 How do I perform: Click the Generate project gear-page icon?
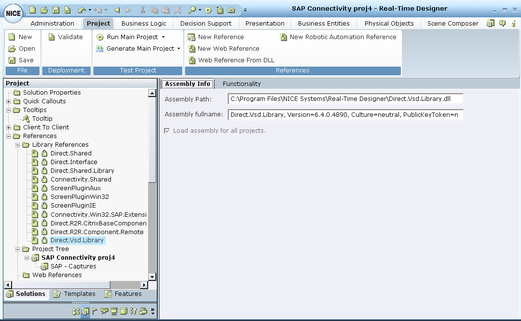(219, 10)
